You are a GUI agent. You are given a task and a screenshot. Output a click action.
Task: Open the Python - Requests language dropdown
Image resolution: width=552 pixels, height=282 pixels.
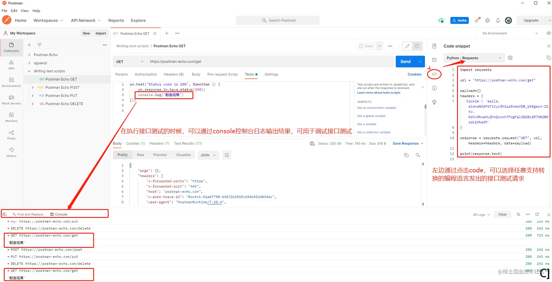click(474, 58)
